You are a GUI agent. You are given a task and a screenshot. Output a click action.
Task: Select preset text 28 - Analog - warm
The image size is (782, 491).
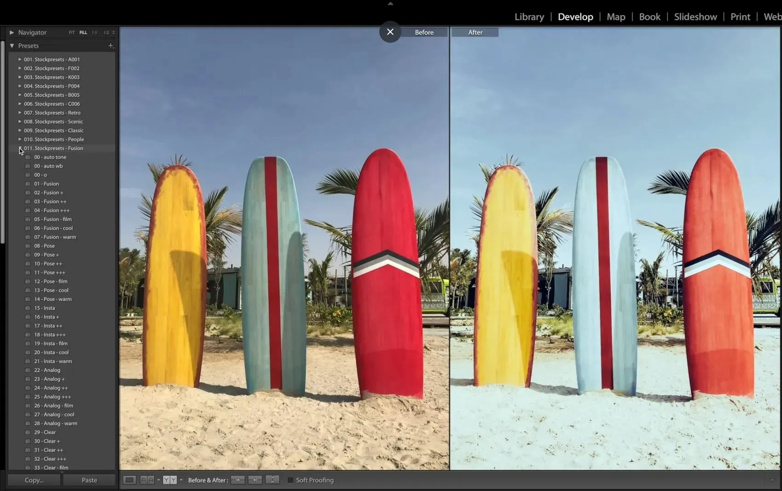click(x=56, y=423)
